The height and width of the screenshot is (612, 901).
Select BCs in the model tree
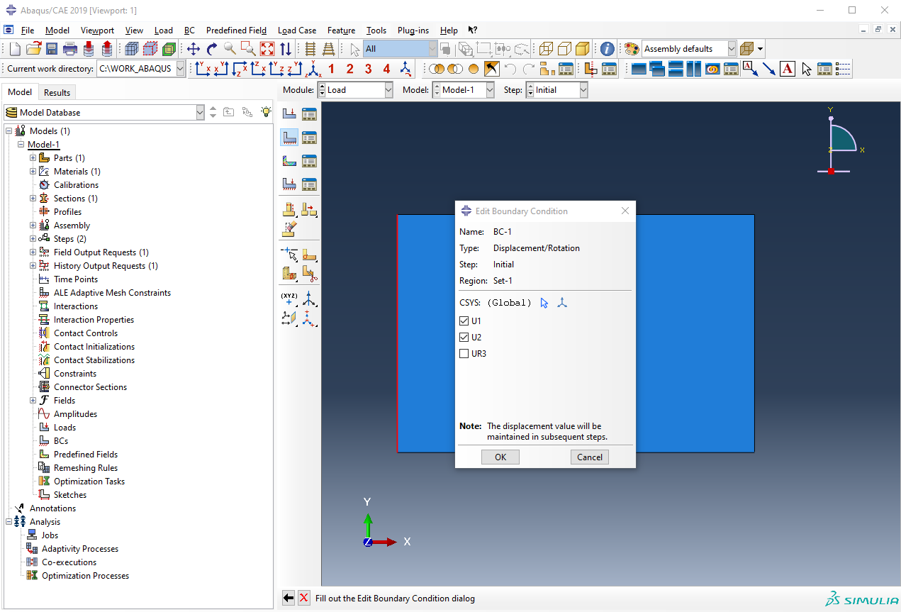point(61,441)
